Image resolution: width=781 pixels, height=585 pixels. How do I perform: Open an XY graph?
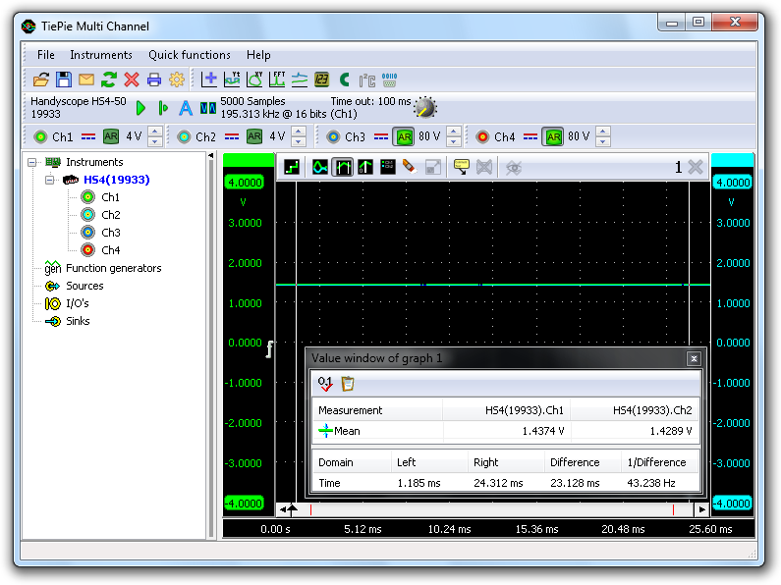coord(254,80)
